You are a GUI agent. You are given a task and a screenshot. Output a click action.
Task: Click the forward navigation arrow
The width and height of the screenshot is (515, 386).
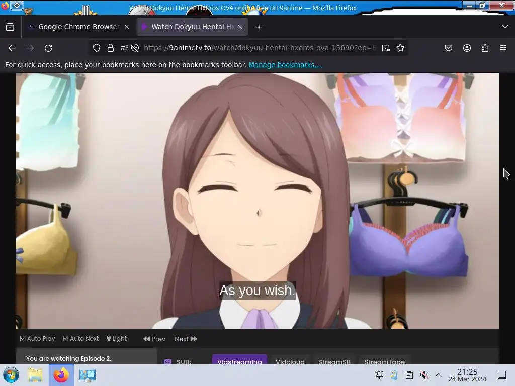[30, 48]
